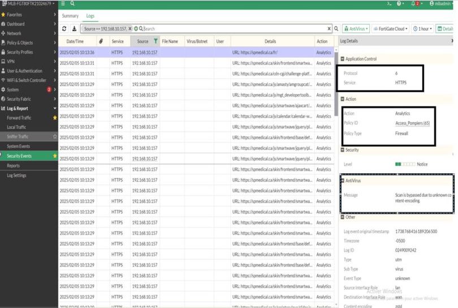Open Local Traffic logs
The image size is (458, 308).
point(16,127)
